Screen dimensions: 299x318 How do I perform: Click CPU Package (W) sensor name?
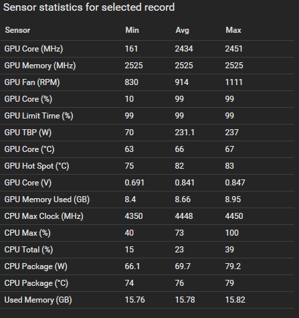[35, 266]
